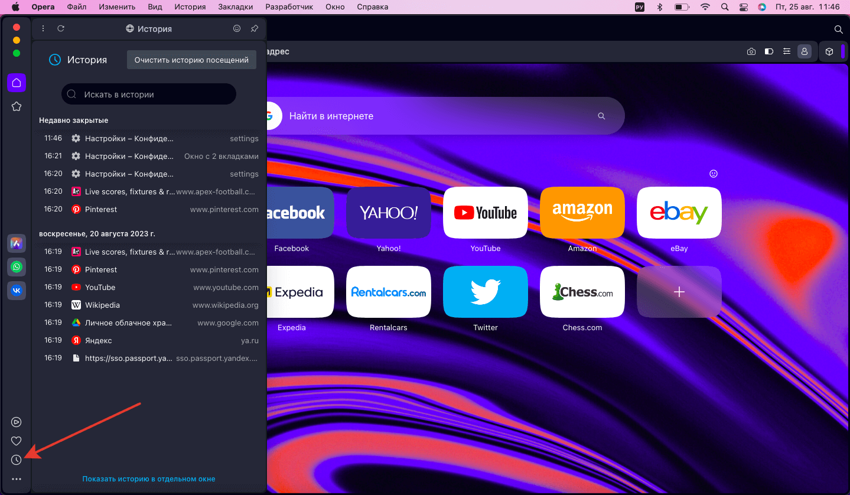Open the Wi-Fi status menu
The width and height of the screenshot is (850, 495).
click(x=705, y=7)
